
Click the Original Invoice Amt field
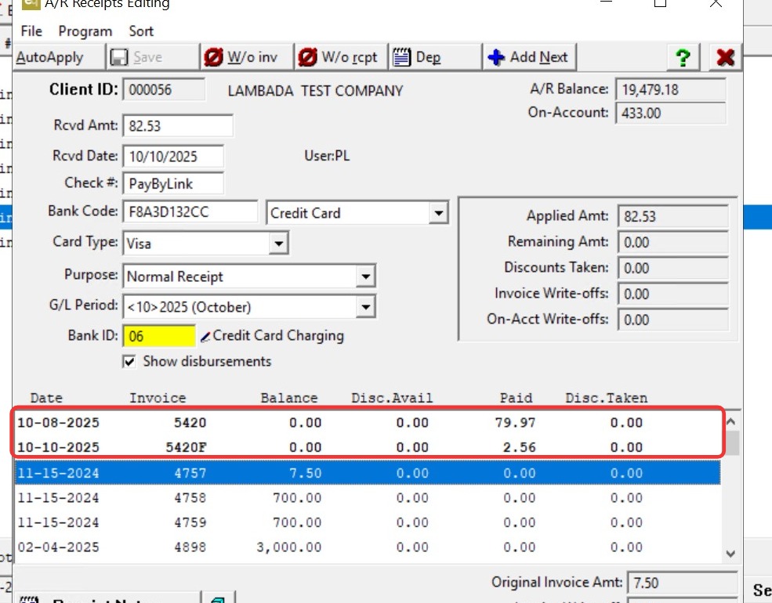click(683, 583)
